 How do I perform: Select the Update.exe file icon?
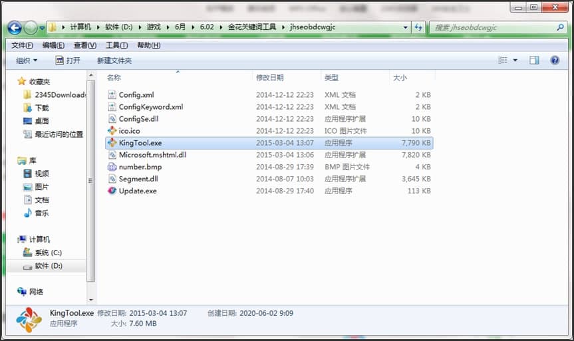pyautogui.click(x=112, y=191)
